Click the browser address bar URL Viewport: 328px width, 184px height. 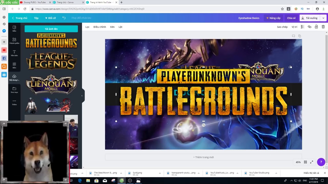(x=90, y=9)
